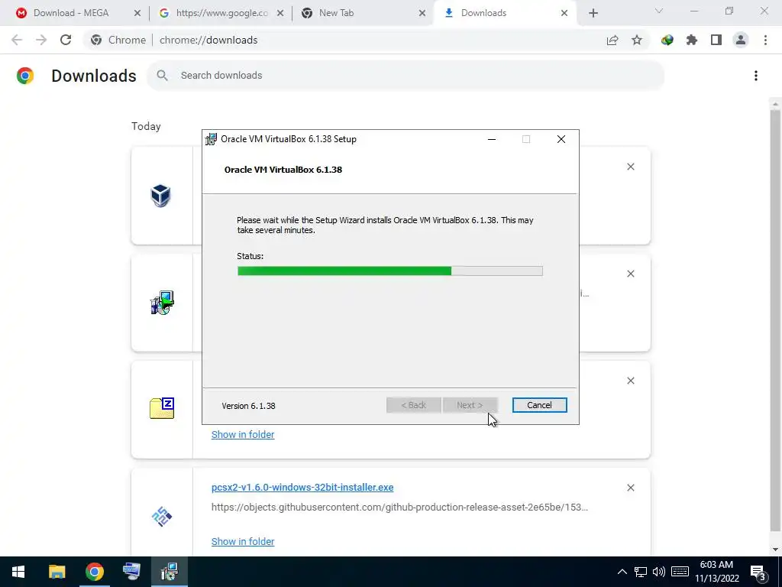Open File Explorer from the taskbar
The image size is (782, 587).
point(57,572)
